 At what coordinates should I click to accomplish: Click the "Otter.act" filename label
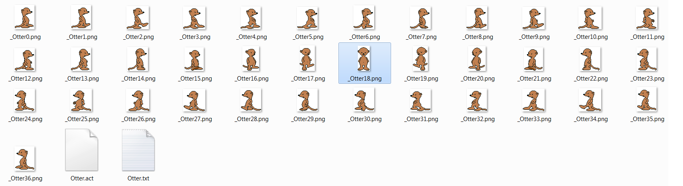82,178
